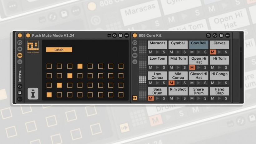Screen dimensions: 256x144
Task: Click the lit pad in the third mute grid row
Action: (59, 85)
